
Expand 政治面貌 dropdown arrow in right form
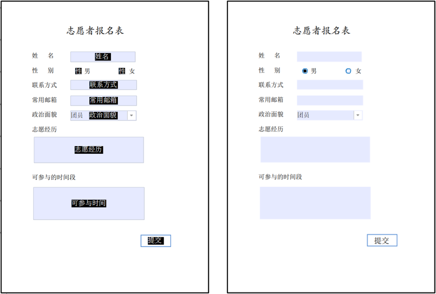pos(358,115)
